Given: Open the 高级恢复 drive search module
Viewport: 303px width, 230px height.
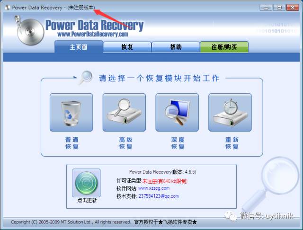Looking at the screenshot, I should (124, 112).
